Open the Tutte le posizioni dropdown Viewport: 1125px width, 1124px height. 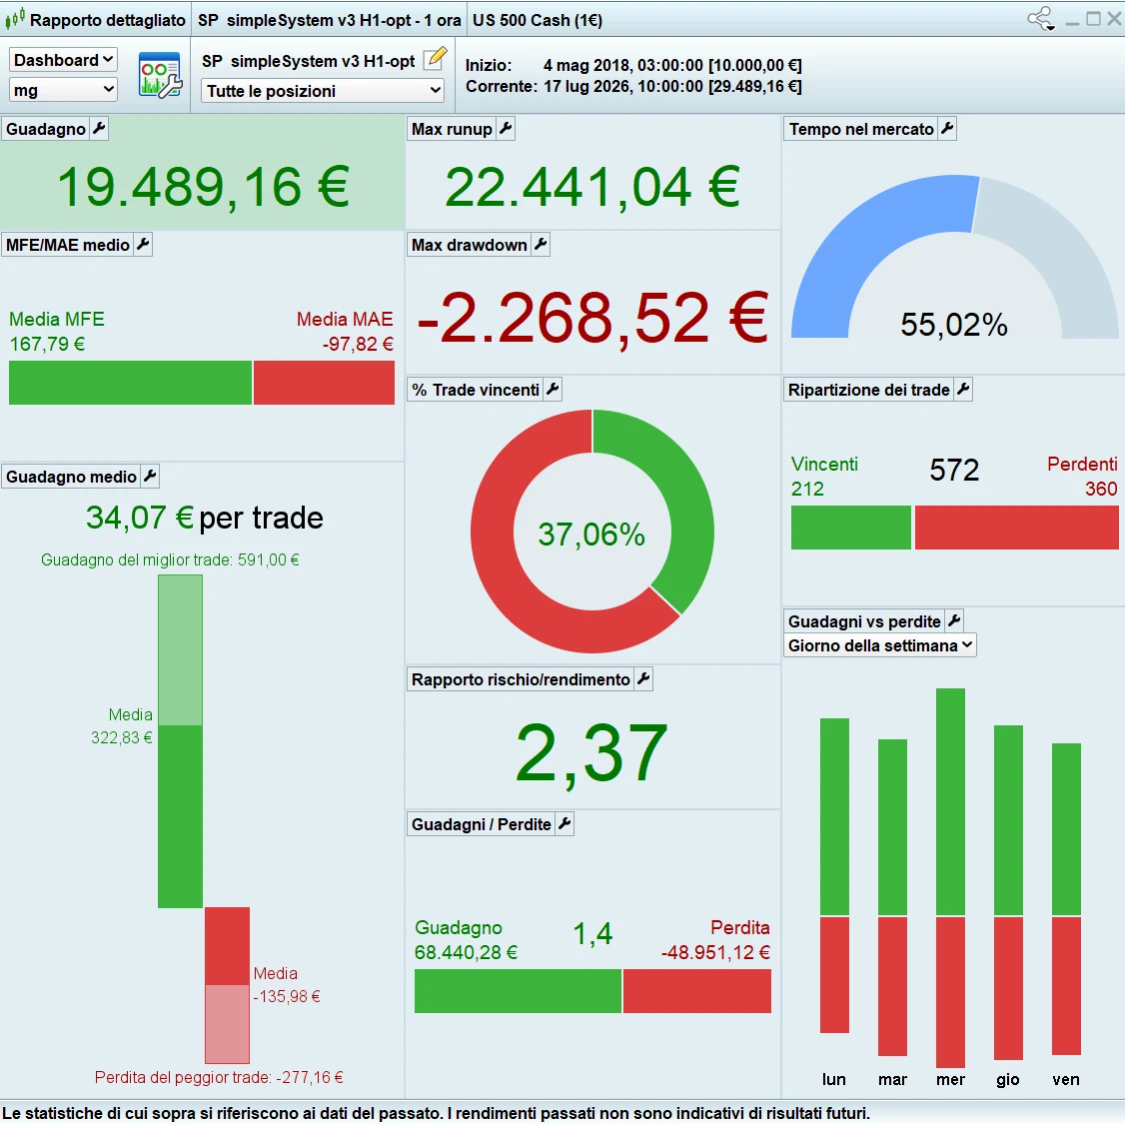[322, 91]
